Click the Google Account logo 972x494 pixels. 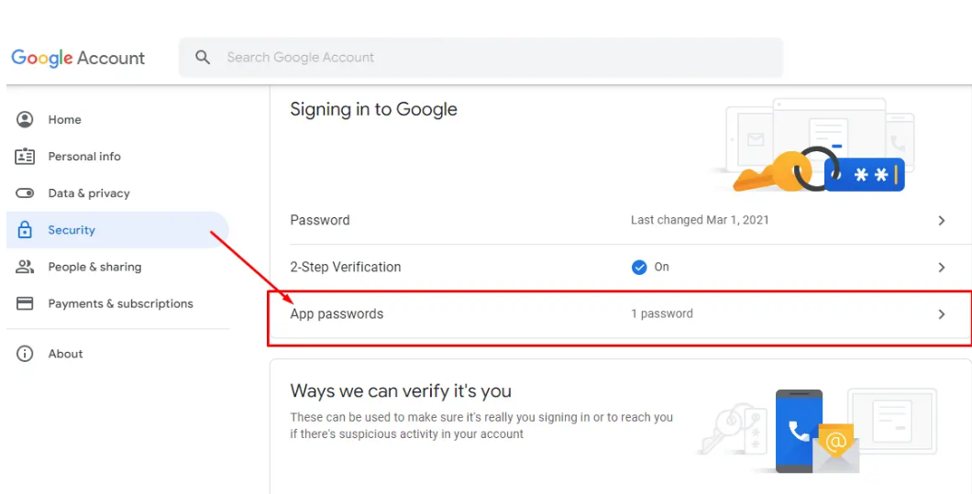tap(78, 58)
